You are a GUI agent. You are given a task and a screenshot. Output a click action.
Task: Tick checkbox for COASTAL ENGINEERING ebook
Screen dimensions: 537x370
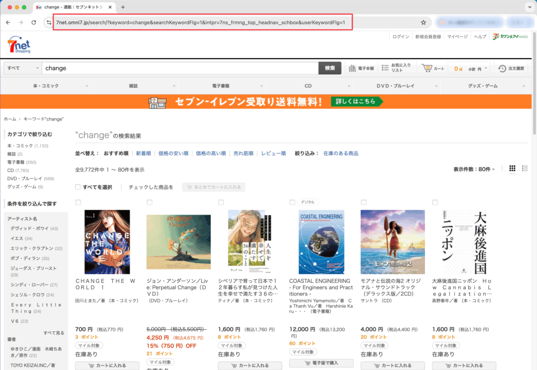click(292, 202)
